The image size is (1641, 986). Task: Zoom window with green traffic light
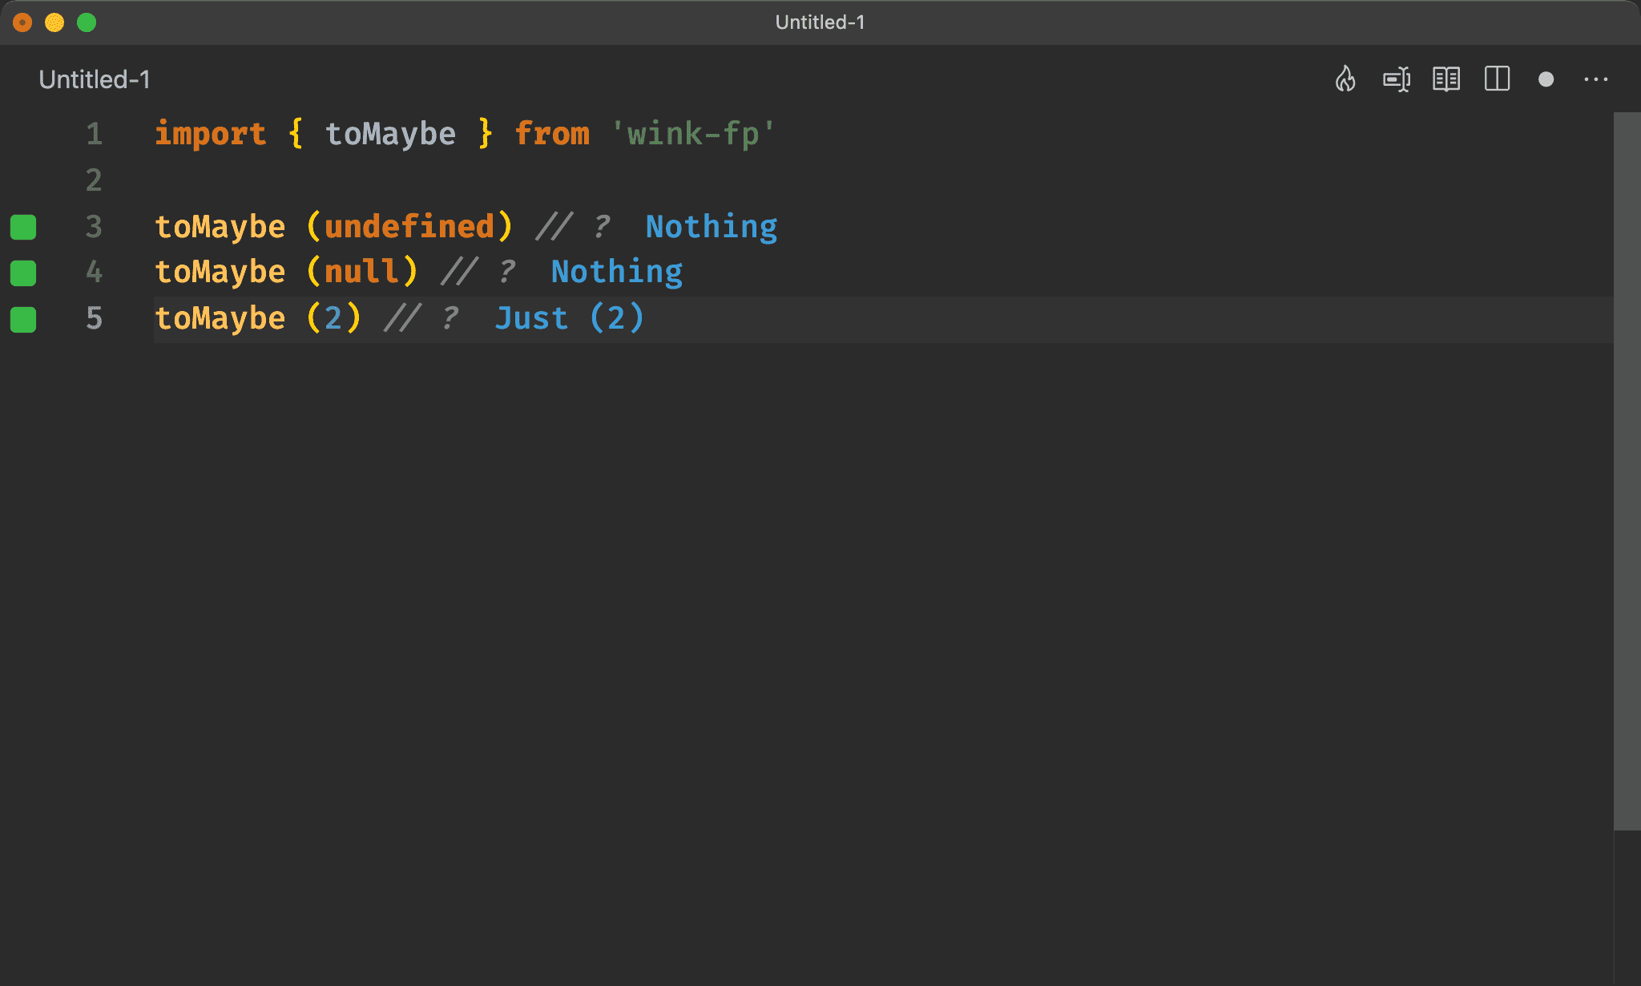[87, 22]
